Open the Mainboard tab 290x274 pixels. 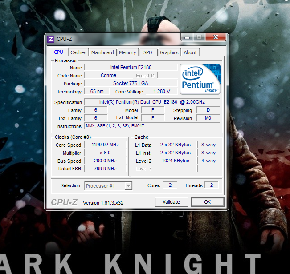click(x=102, y=52)
